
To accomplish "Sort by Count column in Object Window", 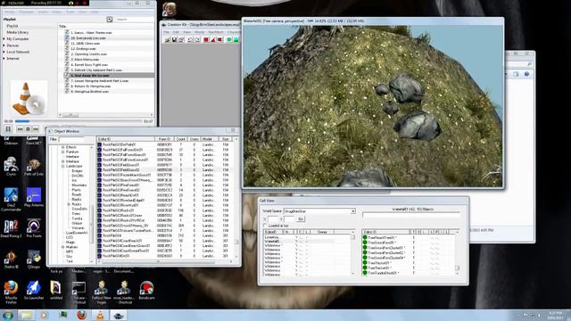I will coord(181,139).
